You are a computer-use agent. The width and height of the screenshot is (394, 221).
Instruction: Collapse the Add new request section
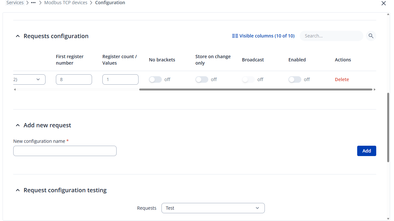[18, 125]
